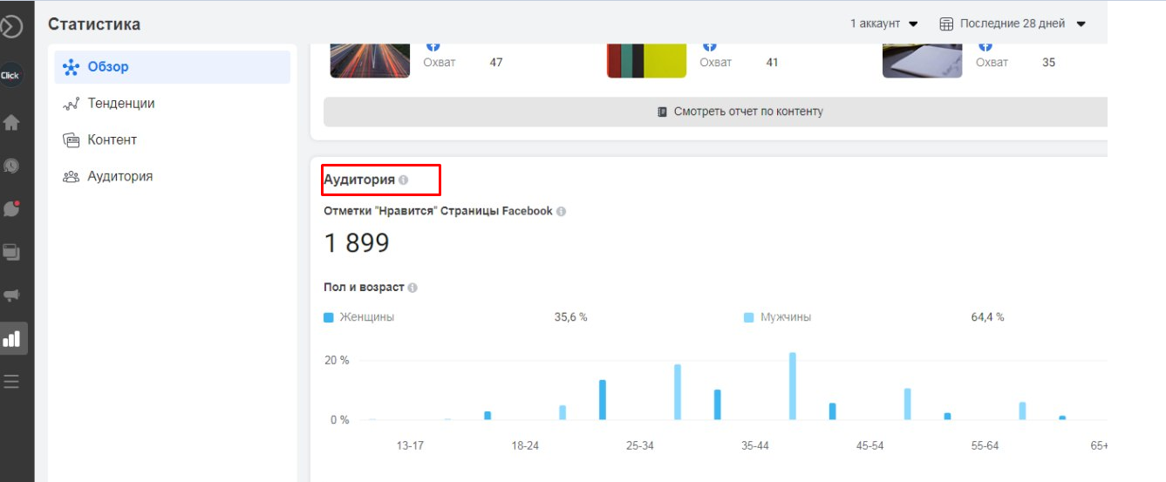Image resolution: width=1166 pixels, height=482 pixels.
Task: Click the 20 % axis label
Action: [x=338, y=360]
